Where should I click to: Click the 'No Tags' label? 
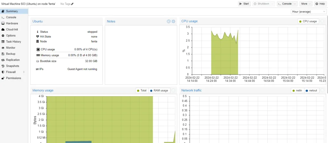pos(65,4)
